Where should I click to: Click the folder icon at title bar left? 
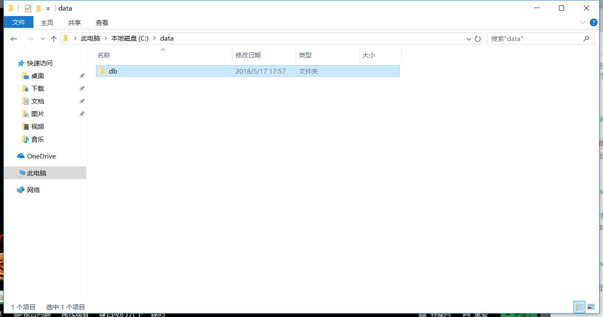11,8
